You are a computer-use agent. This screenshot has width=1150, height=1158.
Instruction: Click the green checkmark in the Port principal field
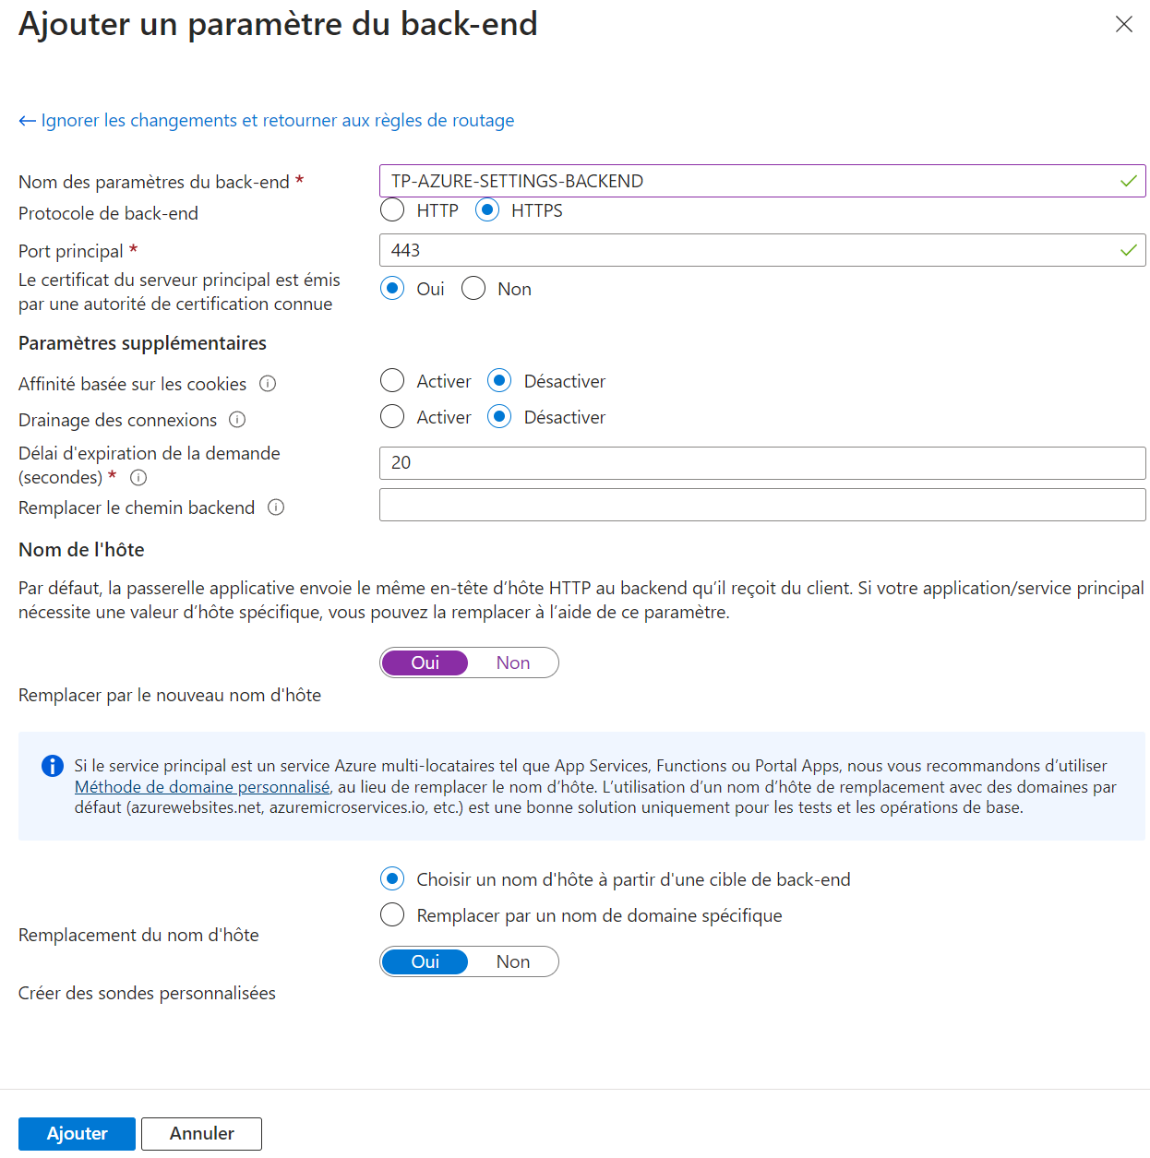click(x=1128, y=249)
